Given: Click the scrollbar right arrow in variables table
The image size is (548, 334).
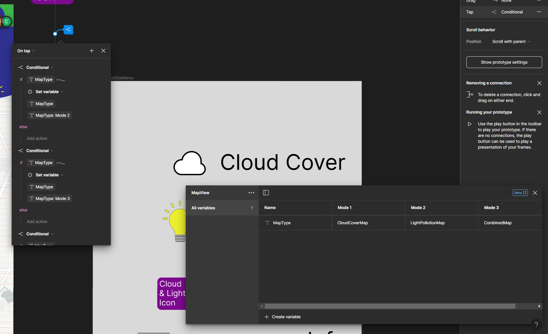Looking at the screenshot, I should point(539,306).
